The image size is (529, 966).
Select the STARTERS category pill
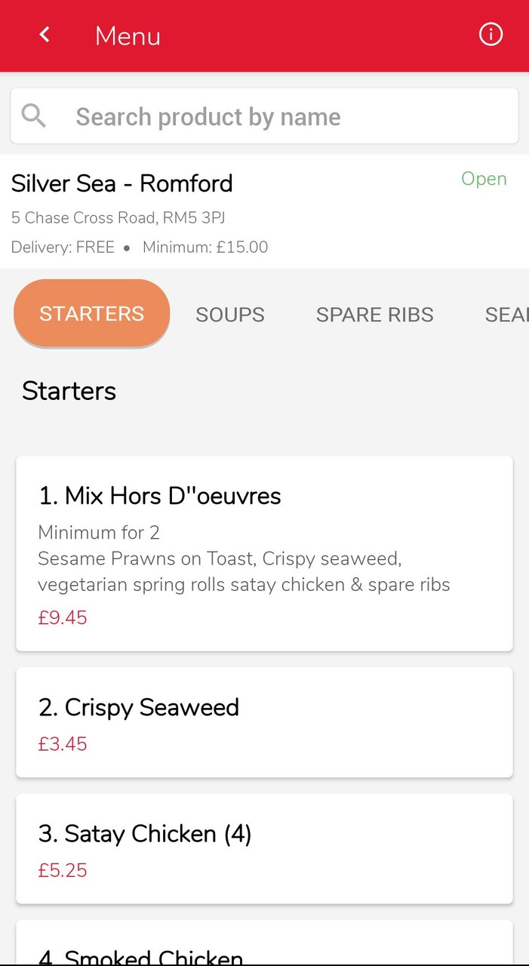coord(91,313)
